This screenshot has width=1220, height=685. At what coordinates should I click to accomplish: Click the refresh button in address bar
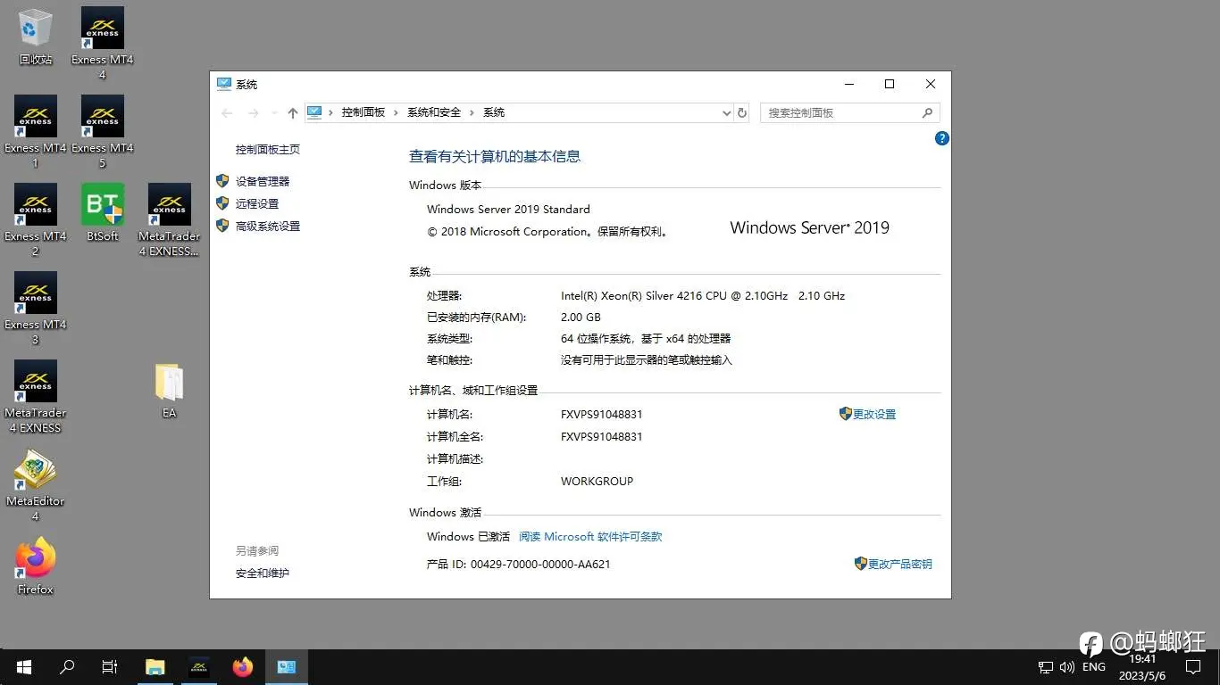pos(742,112)
